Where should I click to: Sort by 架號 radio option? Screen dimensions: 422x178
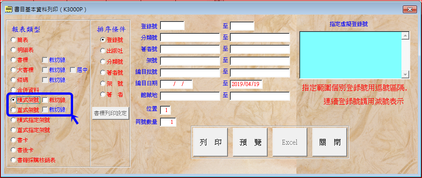[103, 83]
